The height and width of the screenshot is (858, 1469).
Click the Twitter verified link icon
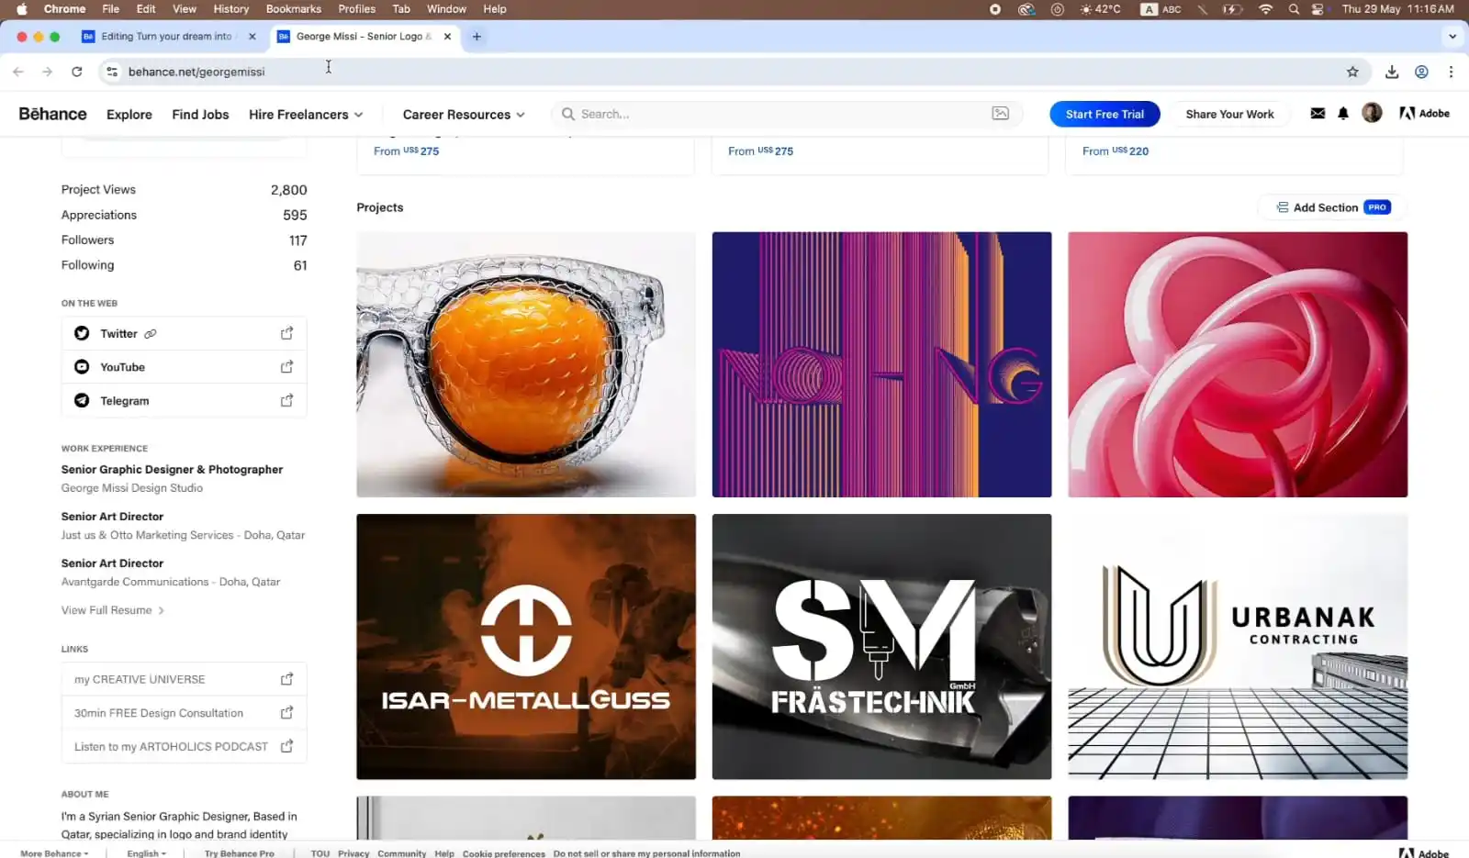coord(151,334)
